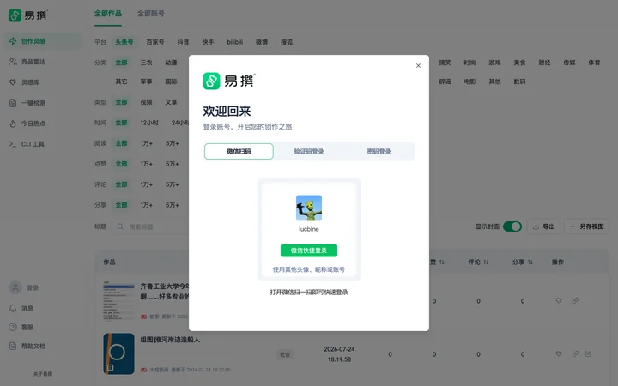Viewport: 618px width, 386px height.
Task: Select 搜狐 platform filter
Action: [x=287, y=42]
